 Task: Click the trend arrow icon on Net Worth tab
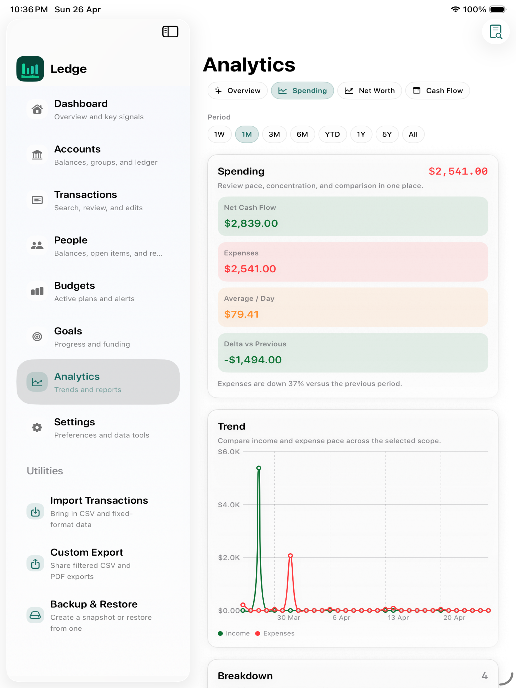click(349, 90)
